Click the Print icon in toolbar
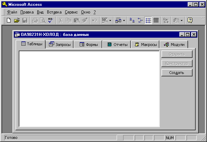The height and width of the screenshot is (142, 207). [x=35, y=20]
